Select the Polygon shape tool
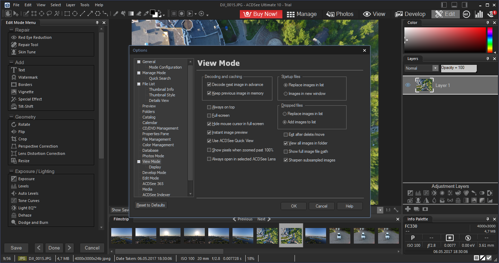The height and width of the screenshot is (263, 499). [x=98, y=14]
